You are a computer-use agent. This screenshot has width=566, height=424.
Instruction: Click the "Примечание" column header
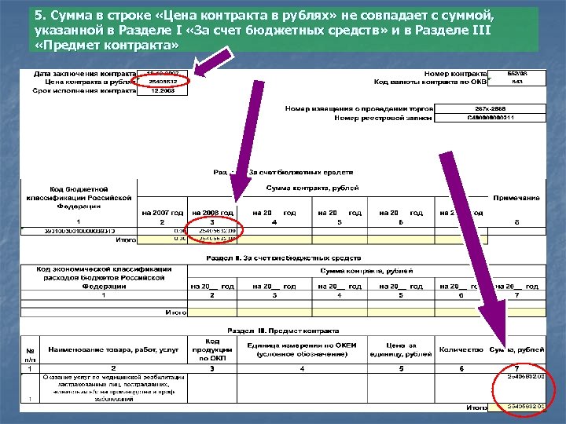pos(516,198)
